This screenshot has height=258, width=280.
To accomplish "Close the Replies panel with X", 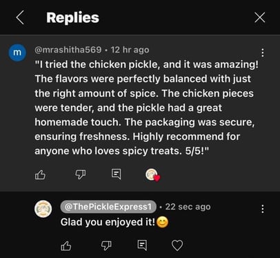I will 260,18.
